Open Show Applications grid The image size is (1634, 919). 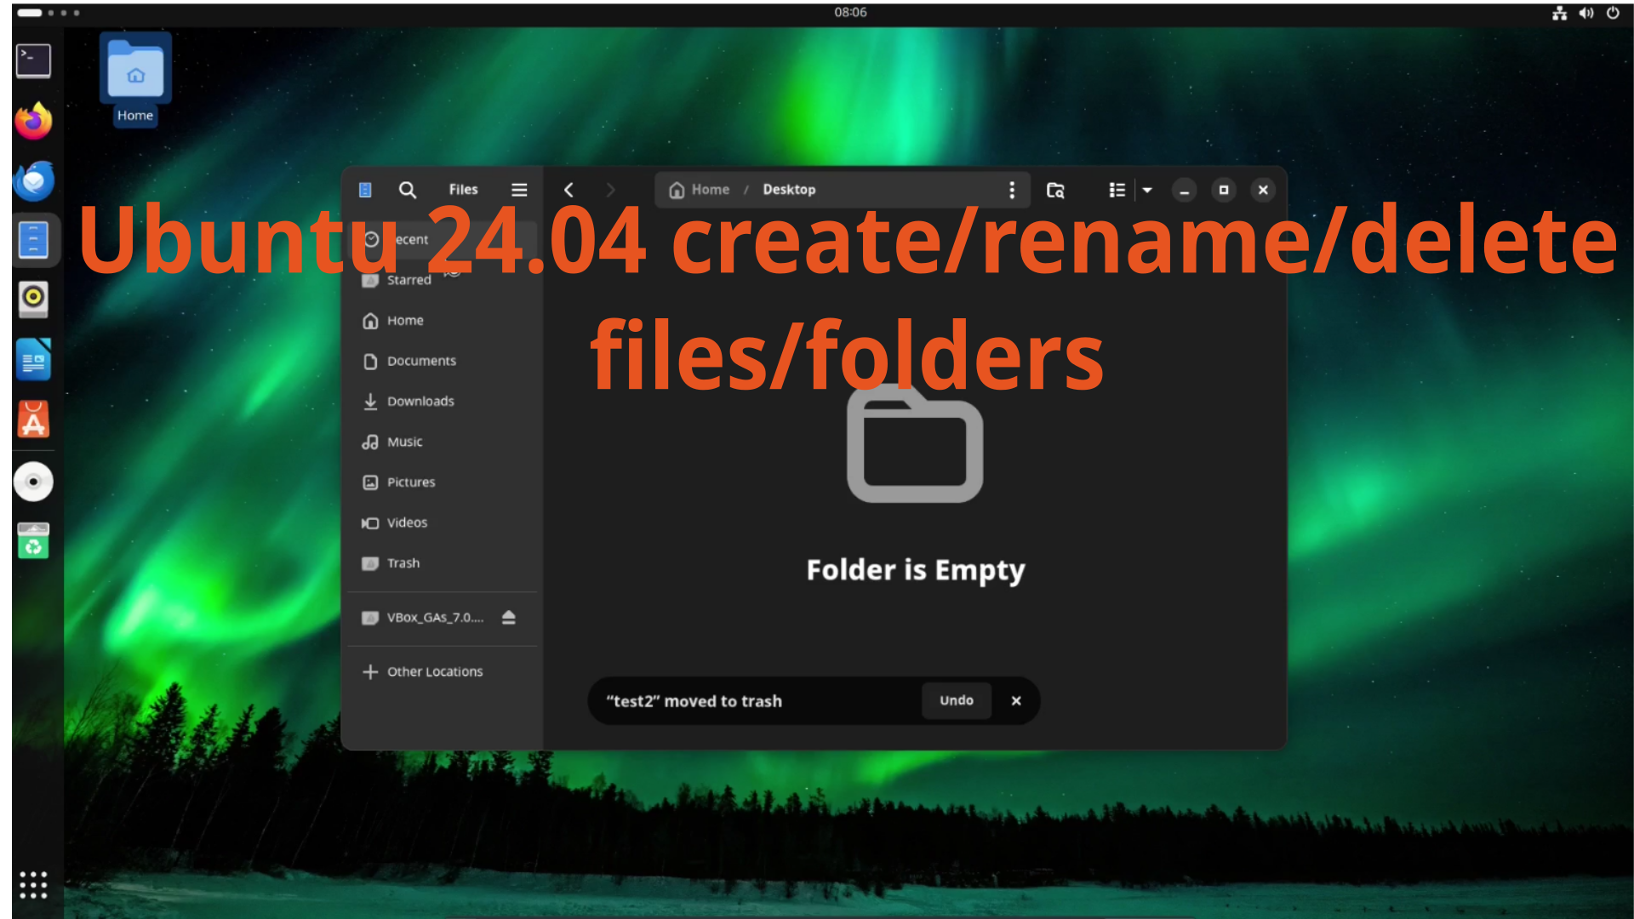tap(33, 885)
